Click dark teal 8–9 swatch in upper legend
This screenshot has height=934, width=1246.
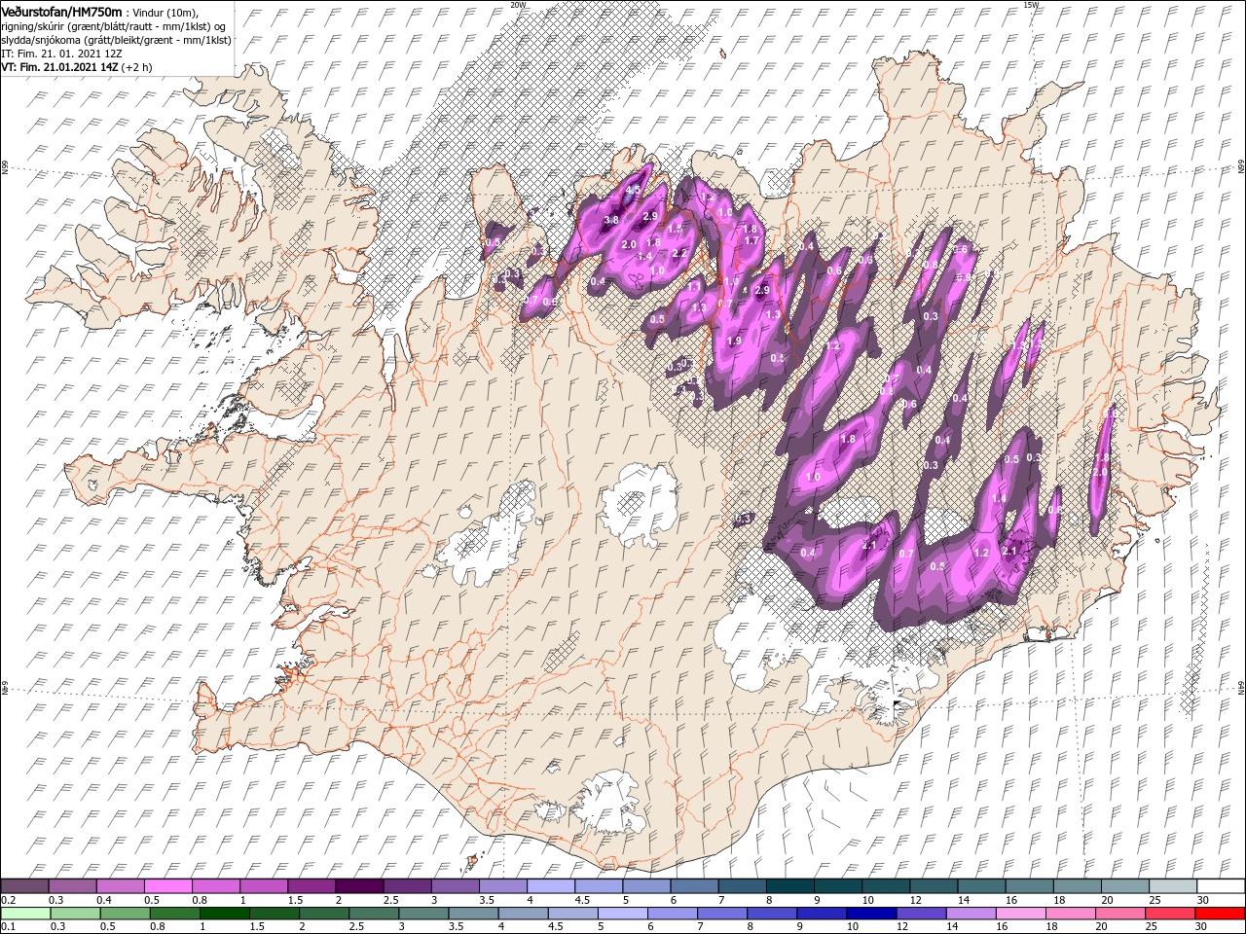coord(790,886)
